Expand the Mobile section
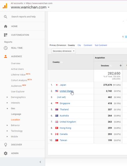Viewport: 127px width, 166px height. (x=7, y=136)
